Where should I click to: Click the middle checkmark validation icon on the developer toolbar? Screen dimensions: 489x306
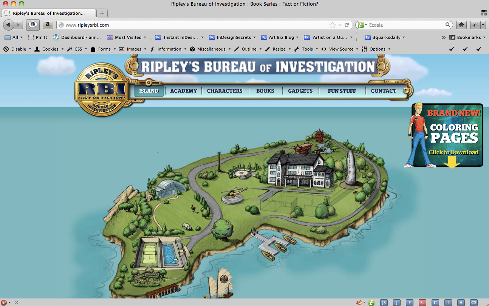[x=465, y=49]
